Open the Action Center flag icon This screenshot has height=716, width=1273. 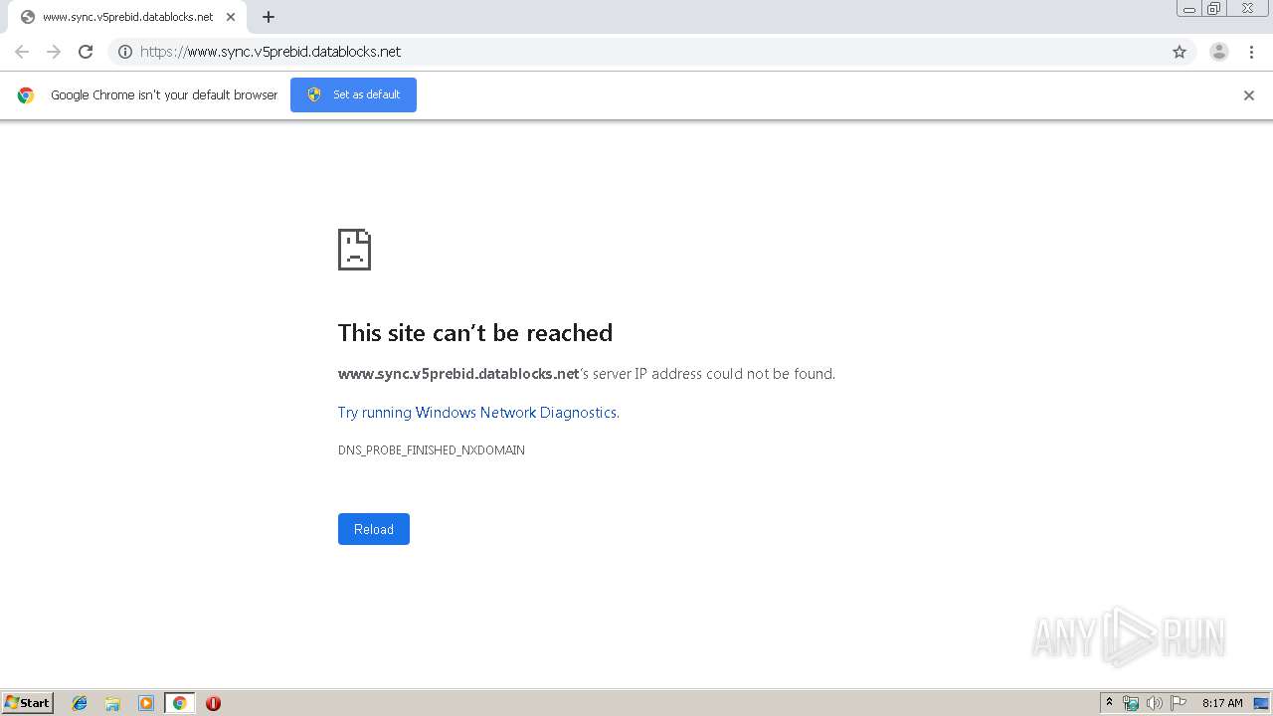coord(1179,703)
